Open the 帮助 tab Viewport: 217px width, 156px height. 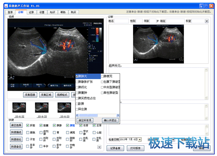[63, 12]
